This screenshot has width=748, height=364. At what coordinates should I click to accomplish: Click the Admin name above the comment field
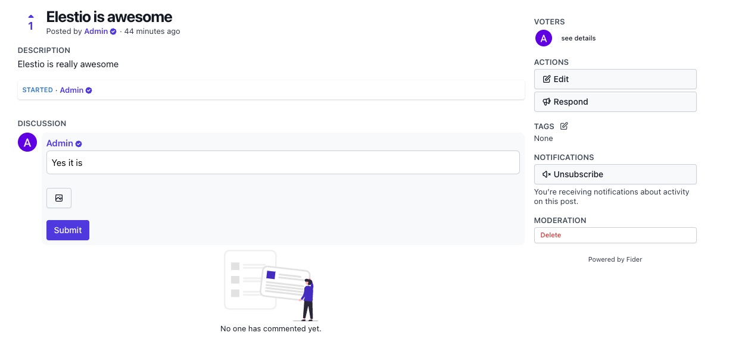tap(60, 143)
